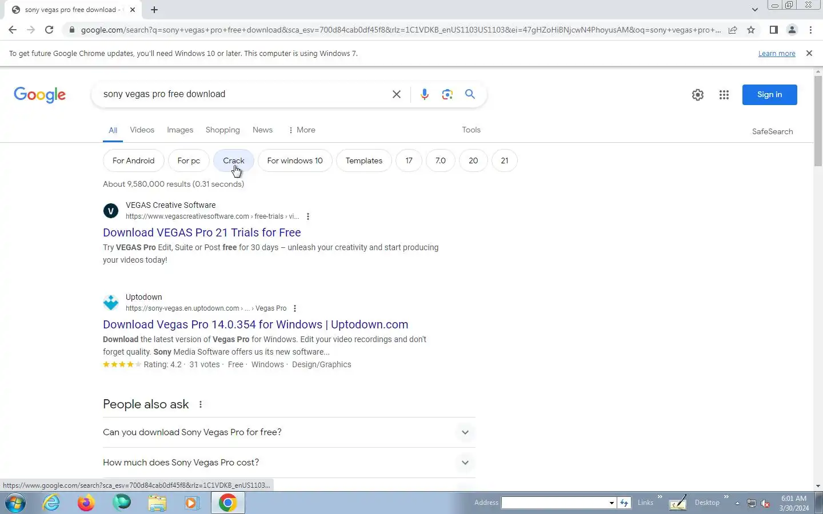Dismiss the Chrome update notification bar

809,53
